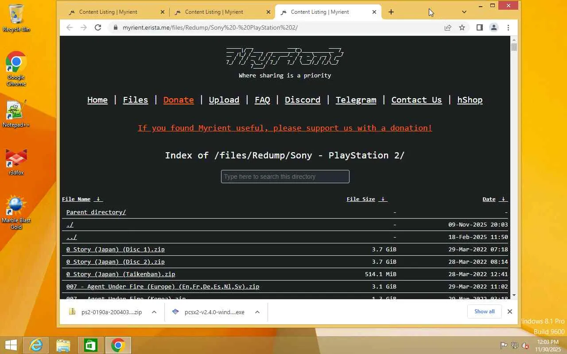Click Show all downloads button
Screen dimensions: 567x354
(484, 312)
